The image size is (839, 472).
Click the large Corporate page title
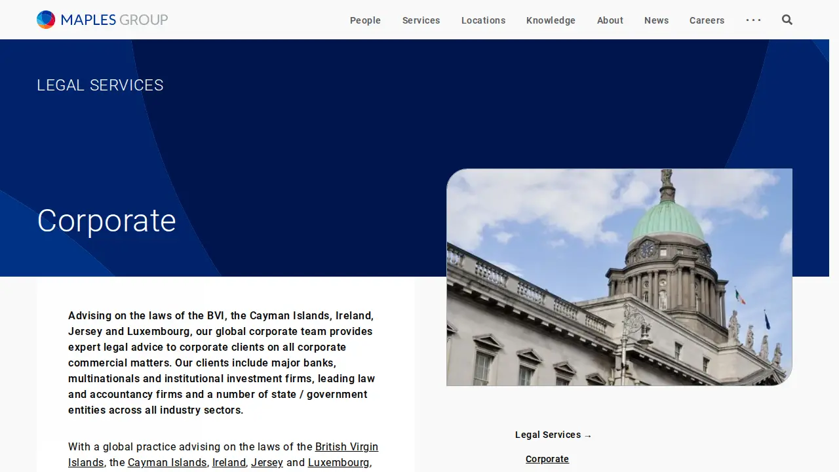pos(106,221)
